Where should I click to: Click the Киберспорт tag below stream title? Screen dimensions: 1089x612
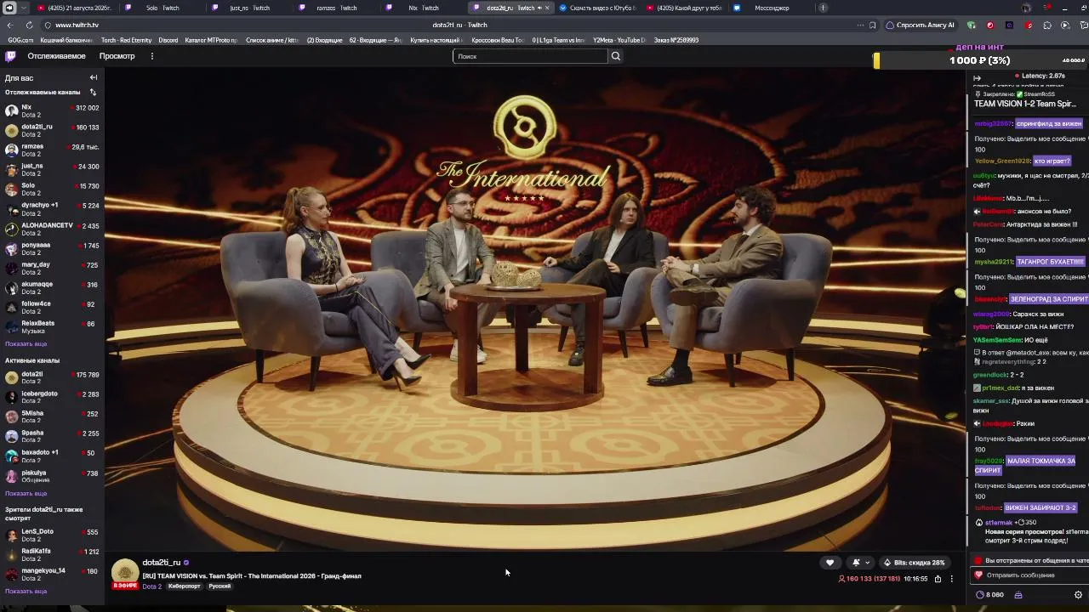(x=185, y=586)
